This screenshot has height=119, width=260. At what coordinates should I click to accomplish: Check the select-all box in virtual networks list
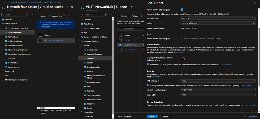tap(40, 35)
